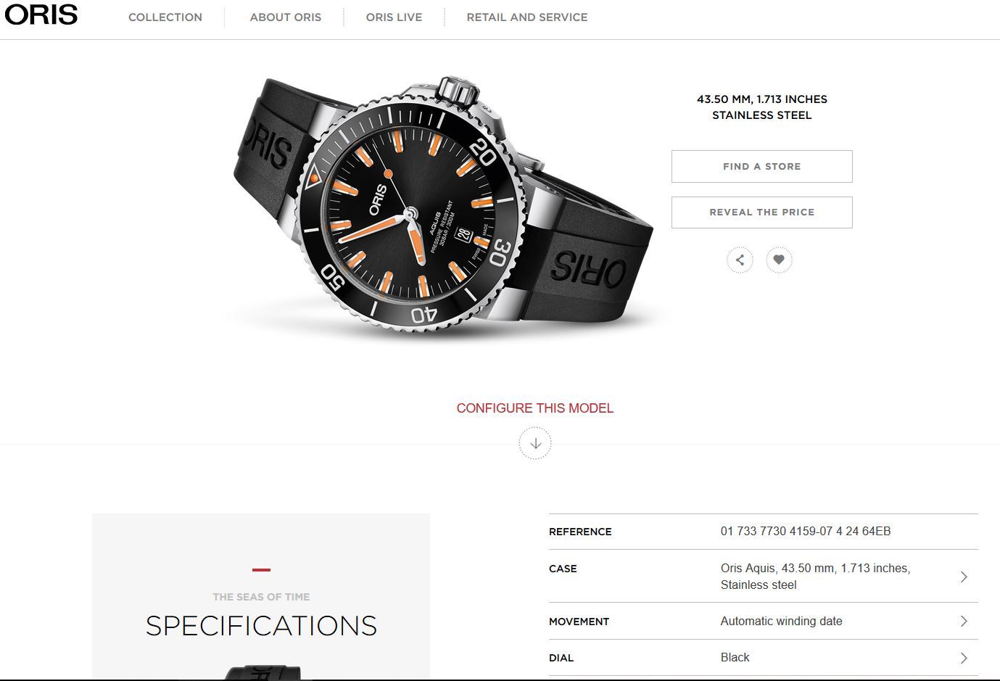The image size is (1000, 681).
Task: Add watch to favorites with heart icon
Action: tap(779, 260)
